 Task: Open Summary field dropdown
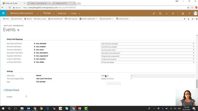point(148,50)
